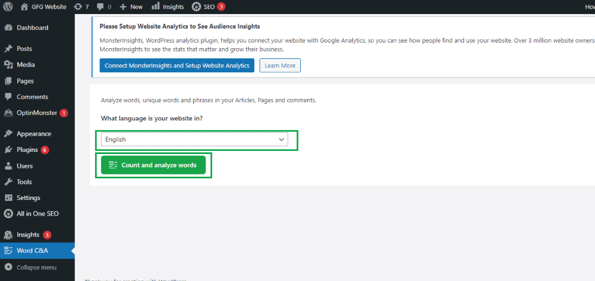Click the "Analyze words, unique words" description text
This screenshot has height=281, width=595.
(208, 101)
